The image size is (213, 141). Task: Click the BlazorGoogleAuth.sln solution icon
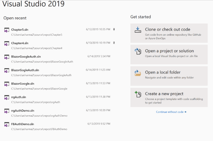click(x=6, y=57)
